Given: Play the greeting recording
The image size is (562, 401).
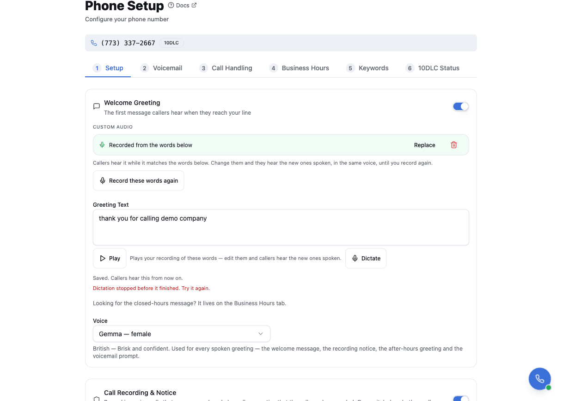Looking at the screenshot, I should (x=110, y=259).
